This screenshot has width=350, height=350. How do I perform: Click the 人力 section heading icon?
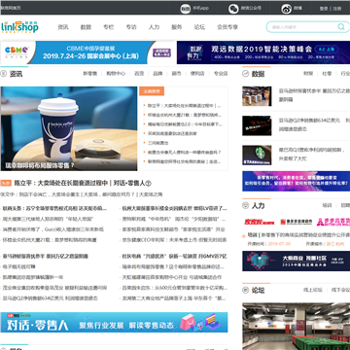pyautogui.click(x=245, y=205)
